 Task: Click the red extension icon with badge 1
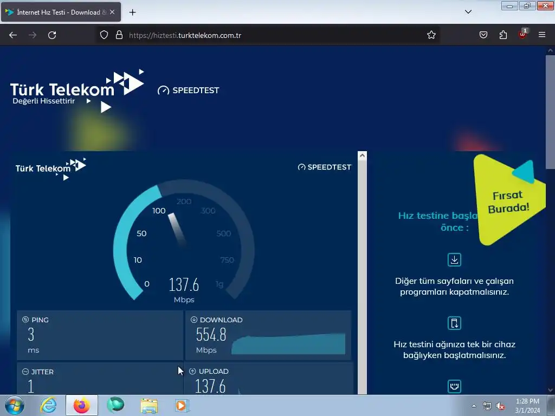pos(523,34)
